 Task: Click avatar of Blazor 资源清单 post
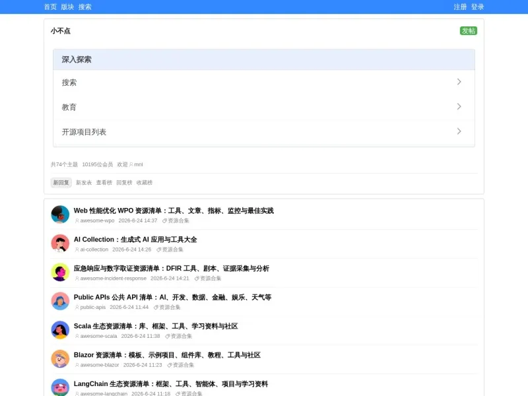coord(60,359)
